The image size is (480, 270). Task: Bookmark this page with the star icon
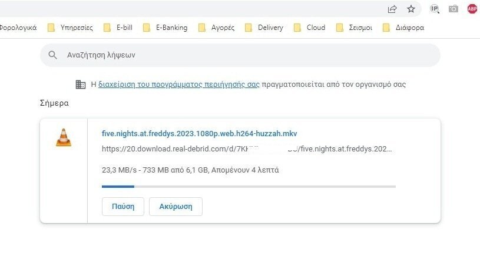tap(411, 9)
